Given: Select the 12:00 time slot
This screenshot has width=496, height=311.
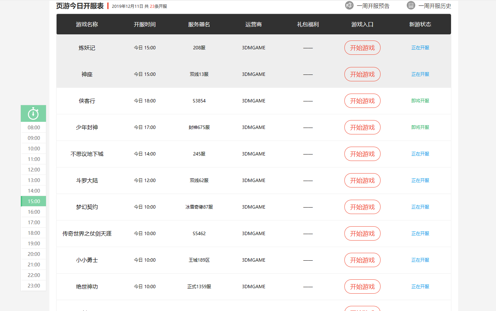Looking at the screenshot, I should 34,169.
